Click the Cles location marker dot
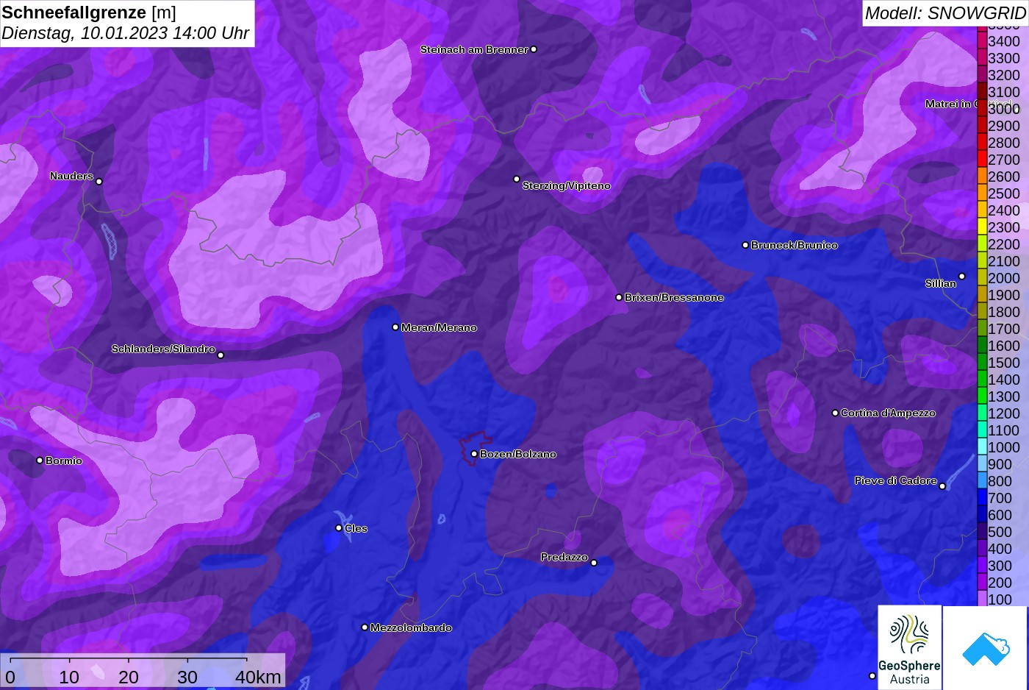 (339, 527)
